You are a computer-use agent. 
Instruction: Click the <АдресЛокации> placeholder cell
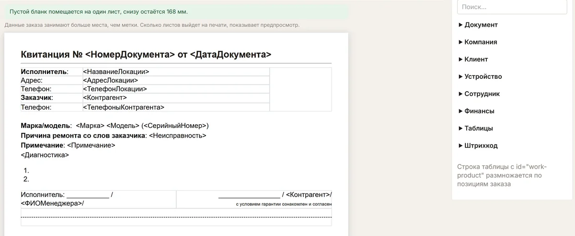pos(176,80)
